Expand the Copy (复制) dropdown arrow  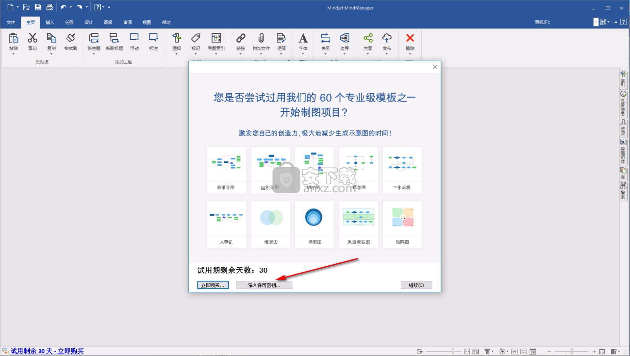pos(51,54)
